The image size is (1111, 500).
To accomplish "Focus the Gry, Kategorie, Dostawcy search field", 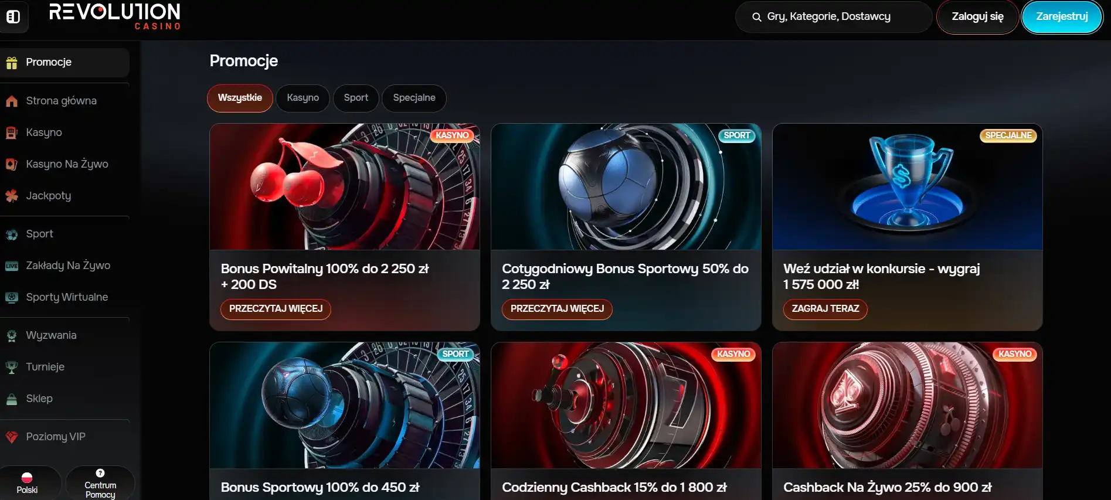I will coord(834,17).
